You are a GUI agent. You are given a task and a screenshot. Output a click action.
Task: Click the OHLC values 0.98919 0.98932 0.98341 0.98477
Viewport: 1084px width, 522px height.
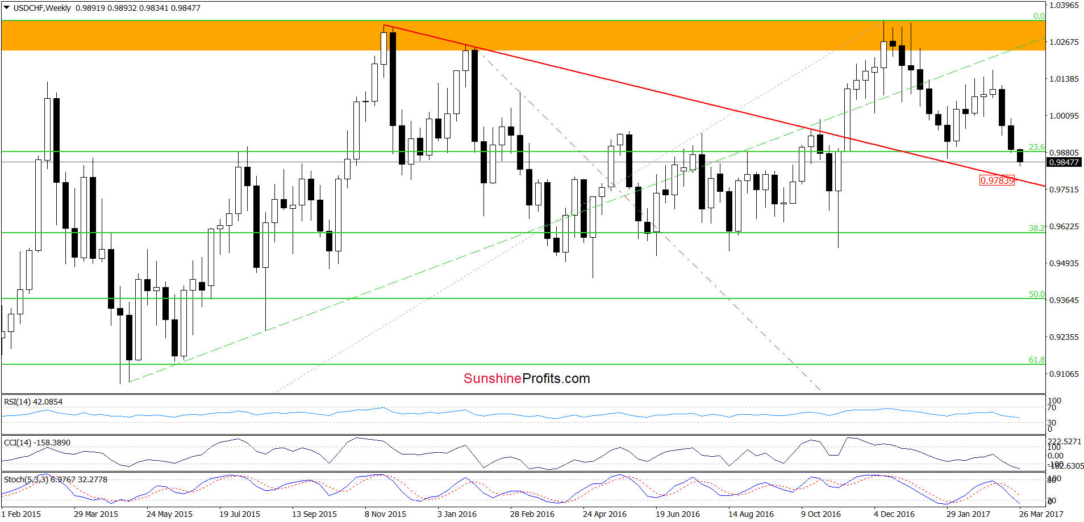coord(138,8)
